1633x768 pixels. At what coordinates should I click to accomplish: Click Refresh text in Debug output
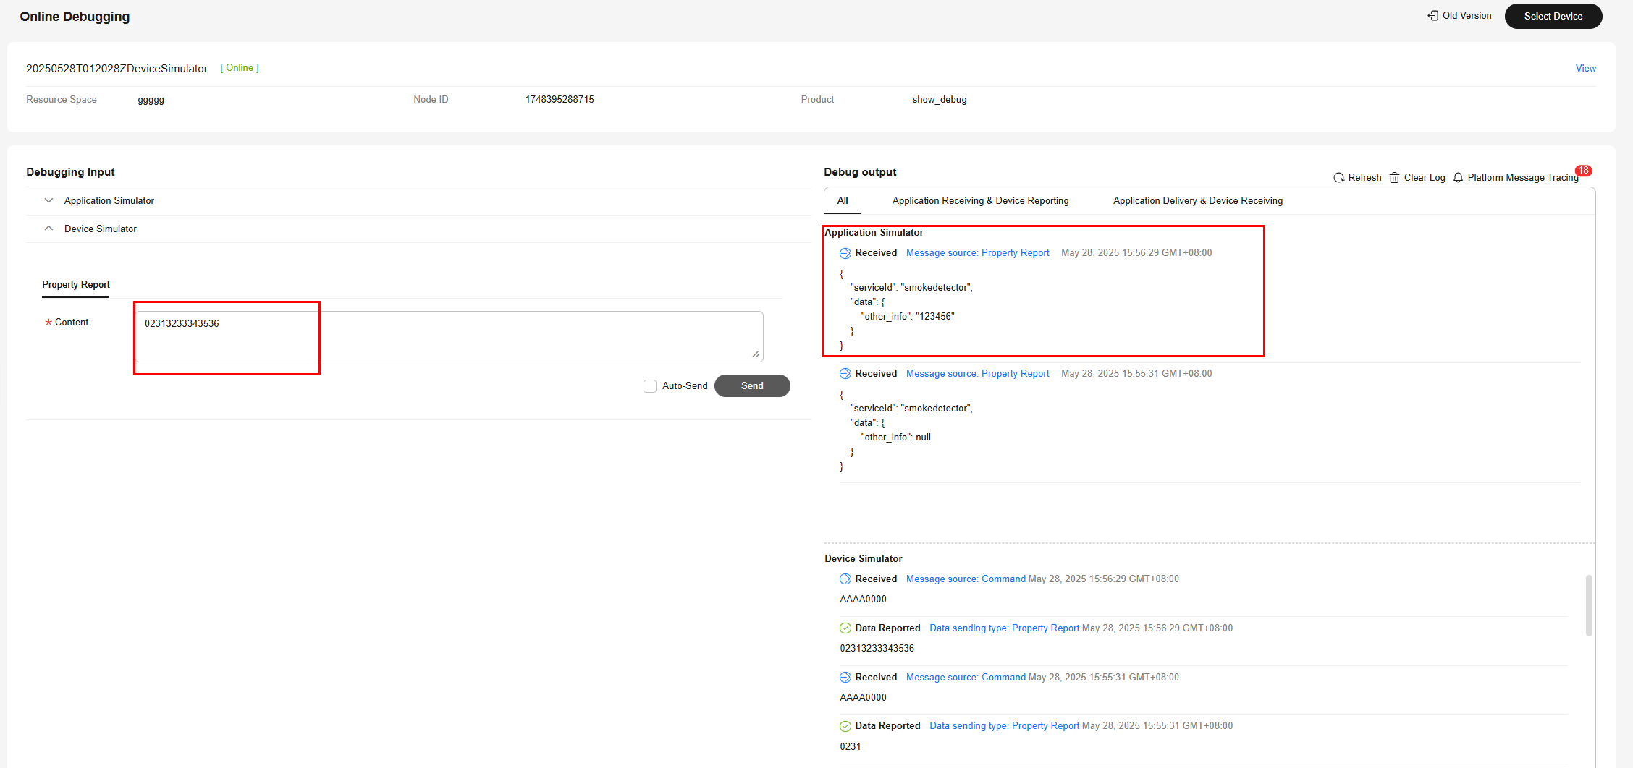tap(1364, 178)
